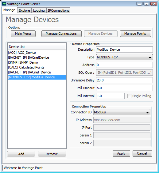This screenshot has width=159, height=173.
Task: Apply the device property changes
Action: [x=121, y=153]
